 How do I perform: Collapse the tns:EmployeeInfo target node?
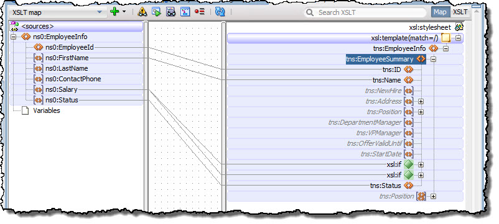coord(446,49)
